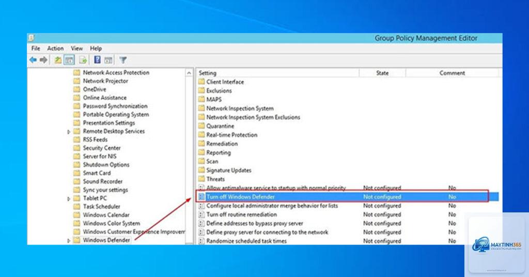Image resolution: width=529 pixels, height=277 pixels.
Task: Select the Reporting folder
Action: coord(219,152)
